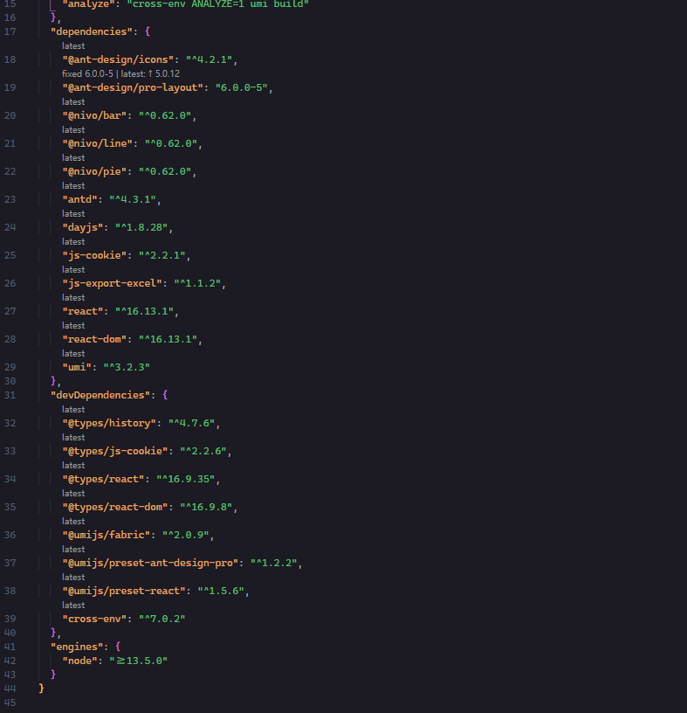Click line number 45 in the gutter
Image resolution: width=687 pixels, height=713 pixels.
(10, 703)
